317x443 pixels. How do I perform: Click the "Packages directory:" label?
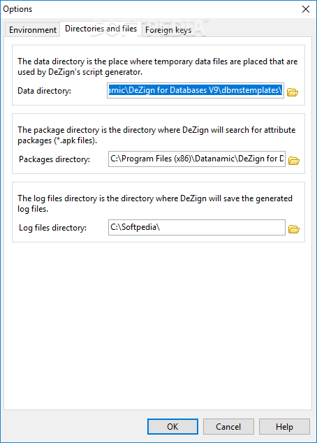[54, 159]
